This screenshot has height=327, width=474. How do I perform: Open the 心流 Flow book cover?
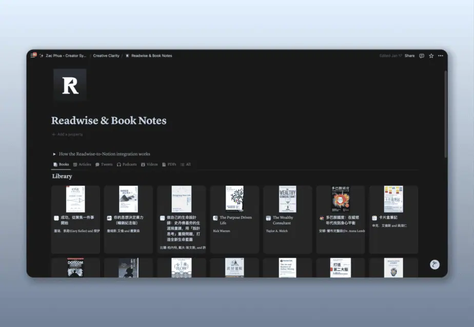(x=182, y=268)
